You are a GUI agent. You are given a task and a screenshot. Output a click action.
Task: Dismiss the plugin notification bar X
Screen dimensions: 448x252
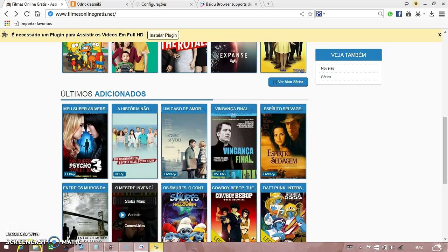tap(440, 35)
